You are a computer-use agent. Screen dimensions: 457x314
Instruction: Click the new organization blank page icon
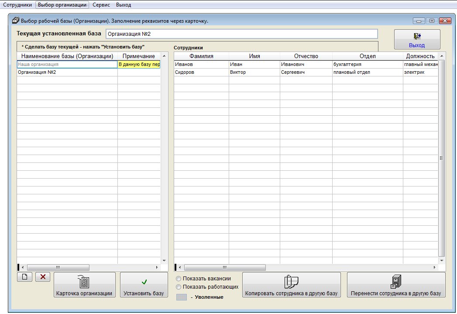[25, 277]
